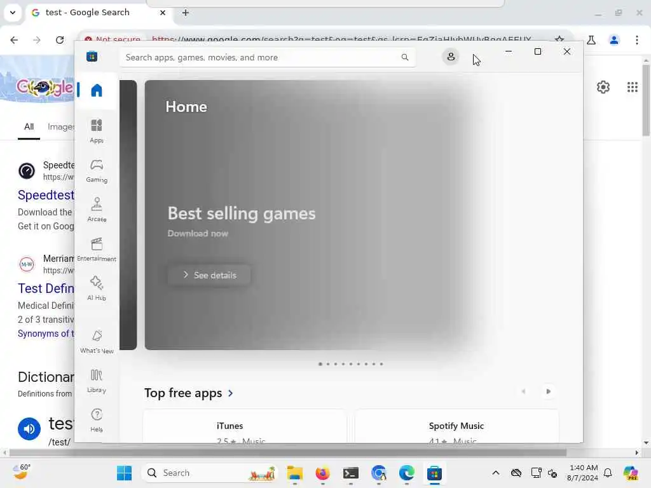Open Google quick settings gear
The image size is (651, 488).
pyautogui.click(x=603, y=87)
